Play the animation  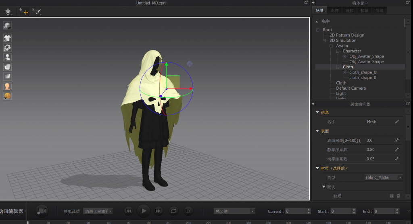click(x=144, y=211)
